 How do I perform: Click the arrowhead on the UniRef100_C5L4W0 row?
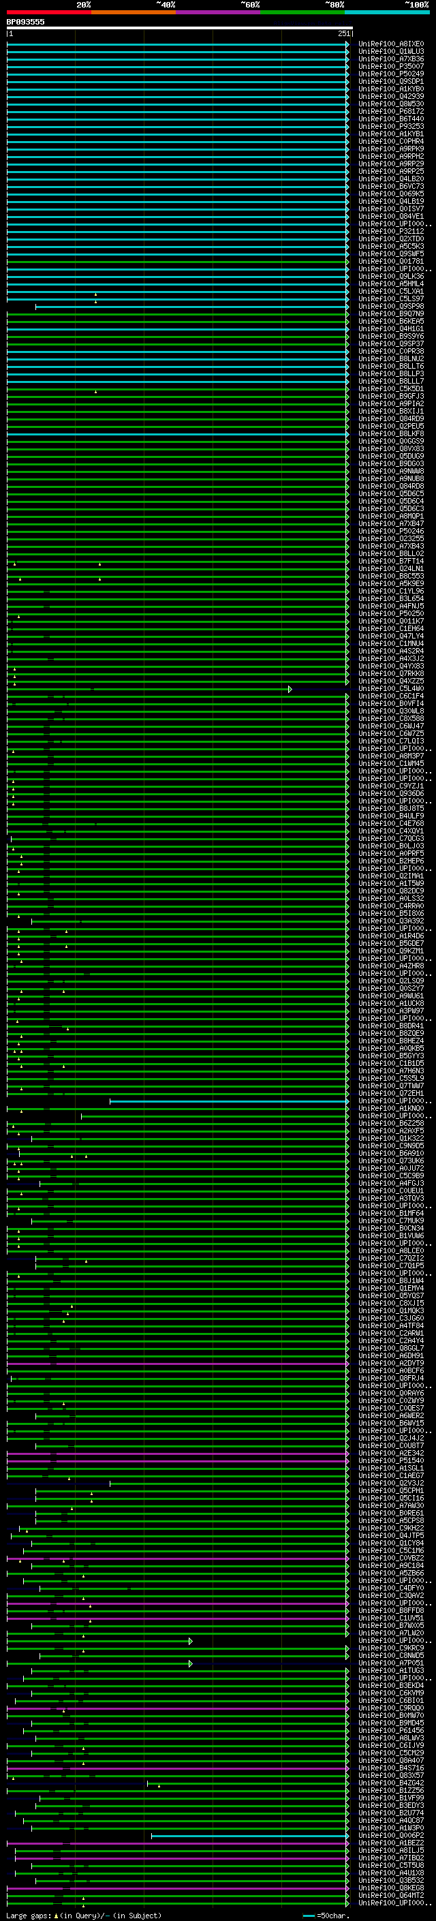click(x=290, y=688)
